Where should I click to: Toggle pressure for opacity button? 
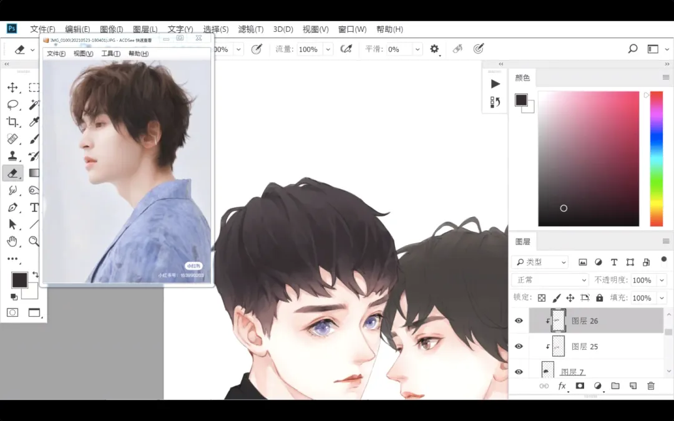coord(256,49)
